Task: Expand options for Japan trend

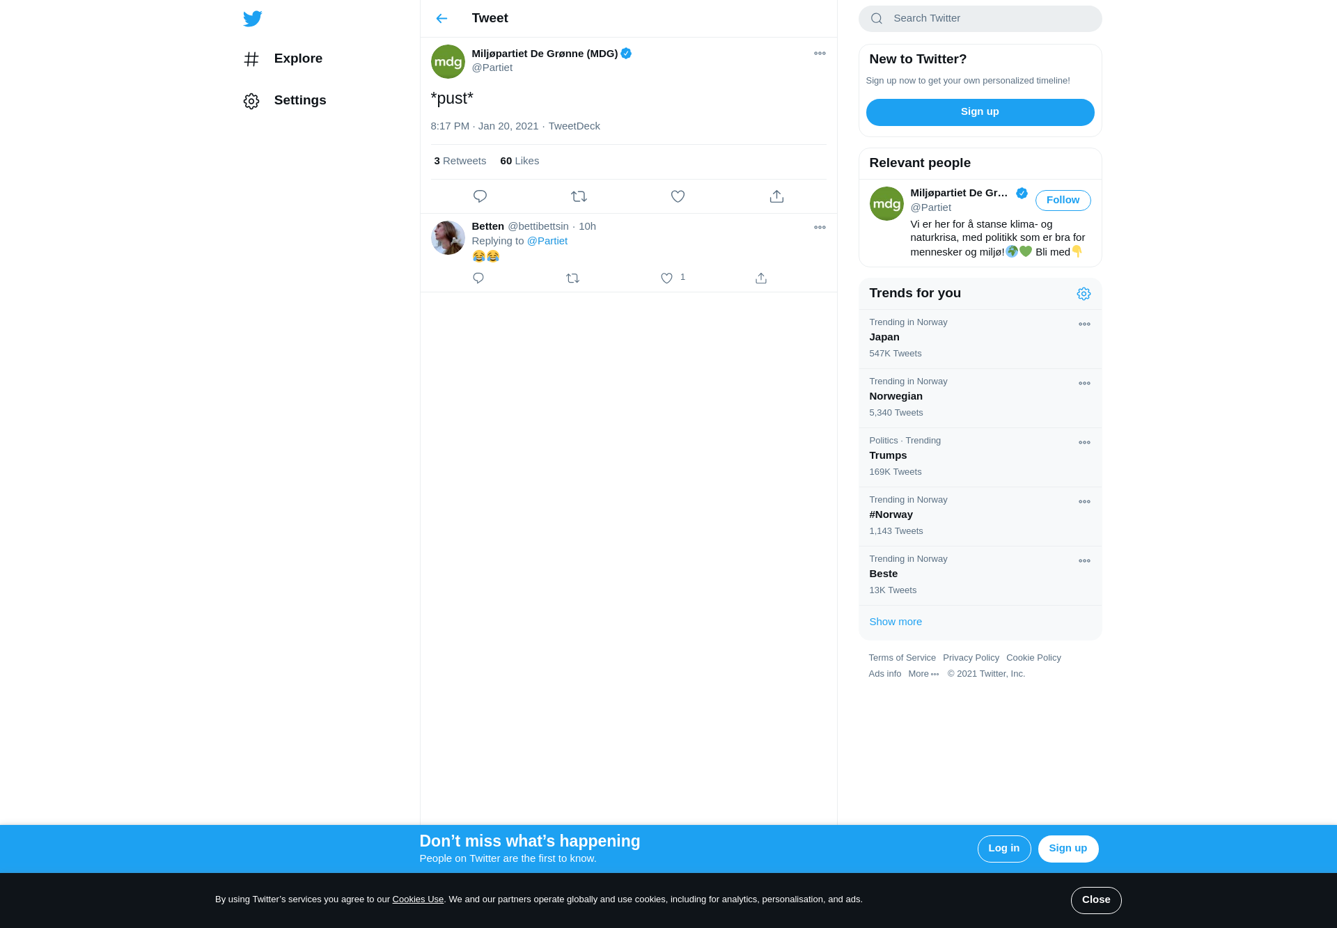Action: click(1084, 324)
